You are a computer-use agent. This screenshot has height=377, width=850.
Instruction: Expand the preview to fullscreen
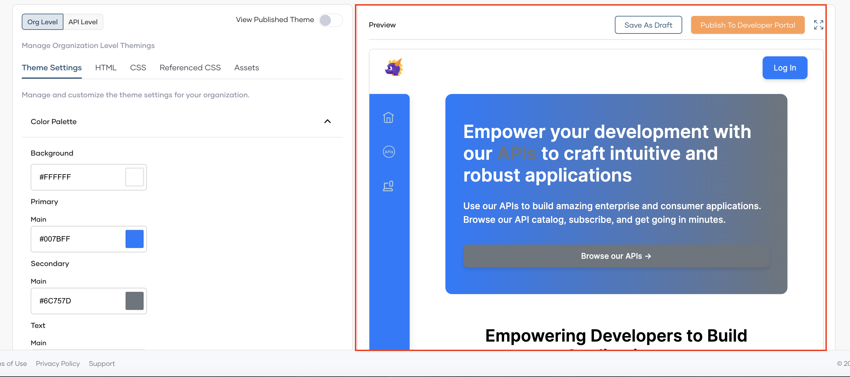click(x=819, y=24)
